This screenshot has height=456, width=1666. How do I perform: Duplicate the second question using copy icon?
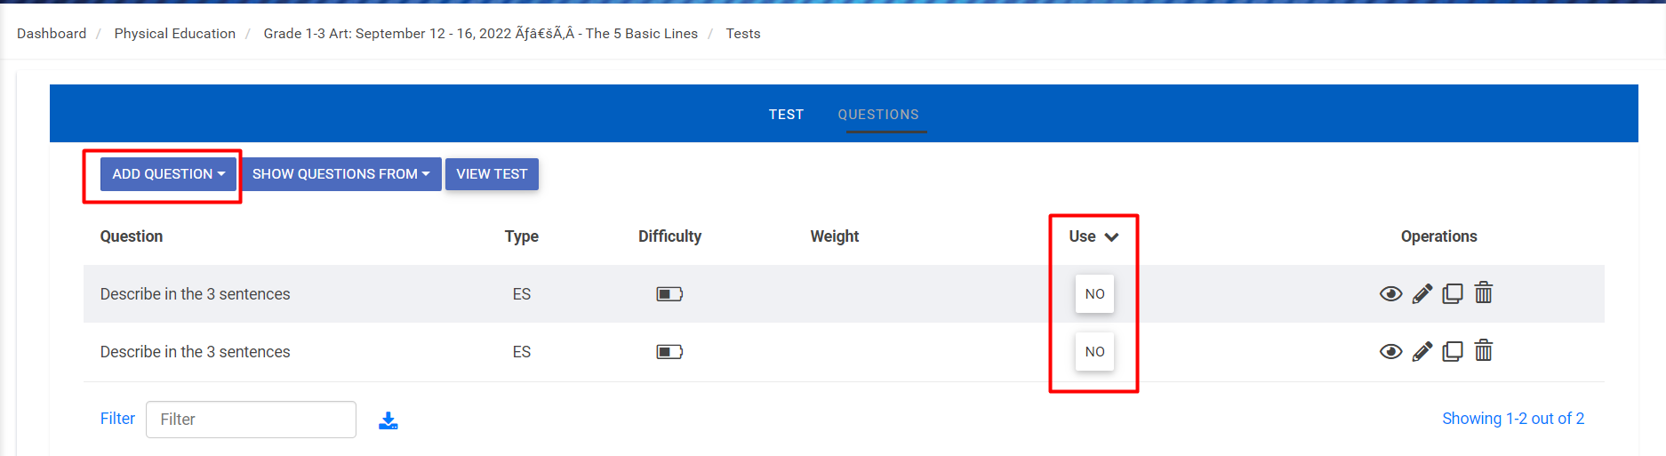[1452, 351]
